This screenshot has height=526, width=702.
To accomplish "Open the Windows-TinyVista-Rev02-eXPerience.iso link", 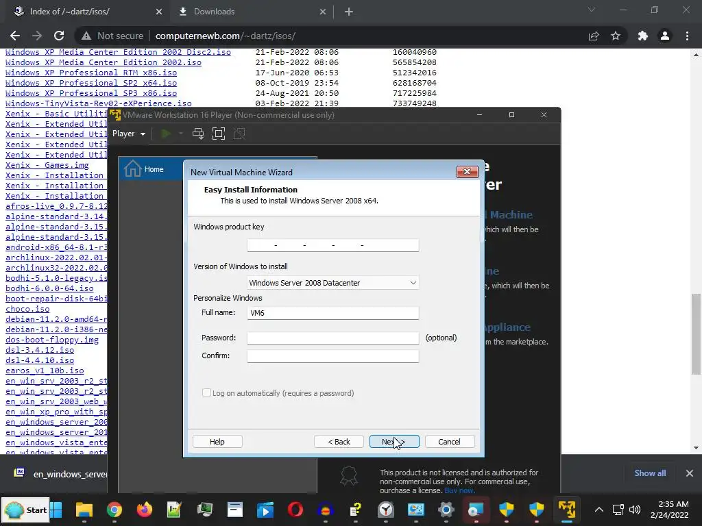I will (99, 103).
